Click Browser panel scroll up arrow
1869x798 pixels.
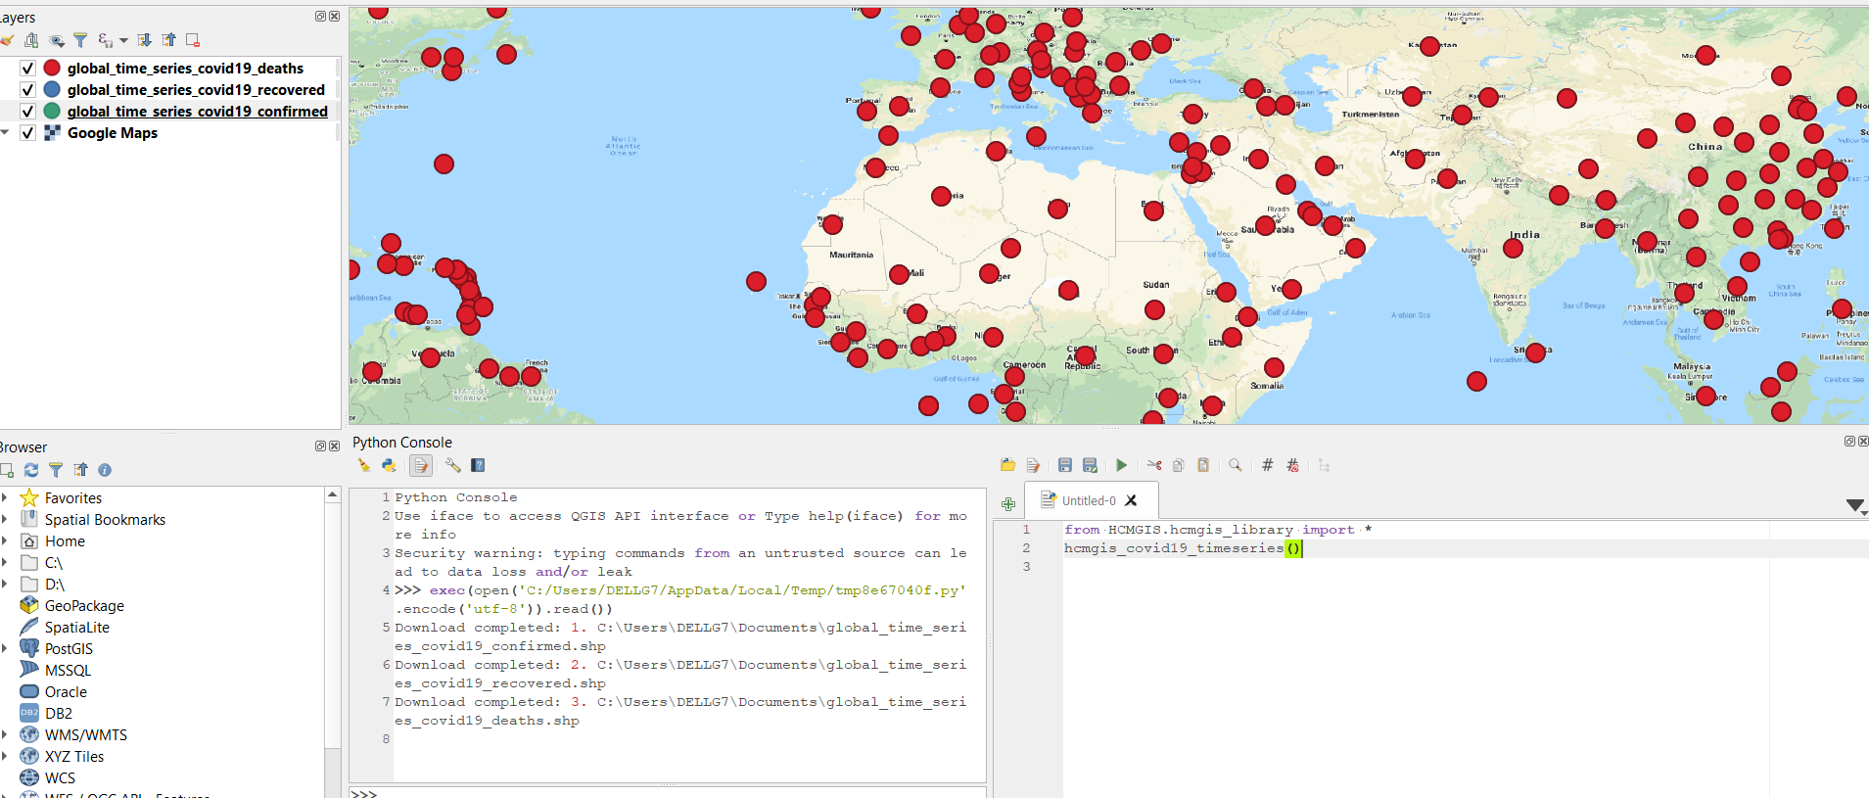click(333, 494)
